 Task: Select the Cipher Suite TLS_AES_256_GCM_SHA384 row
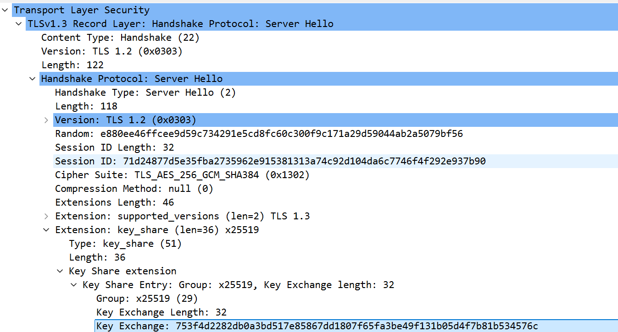tap(182, 175)
